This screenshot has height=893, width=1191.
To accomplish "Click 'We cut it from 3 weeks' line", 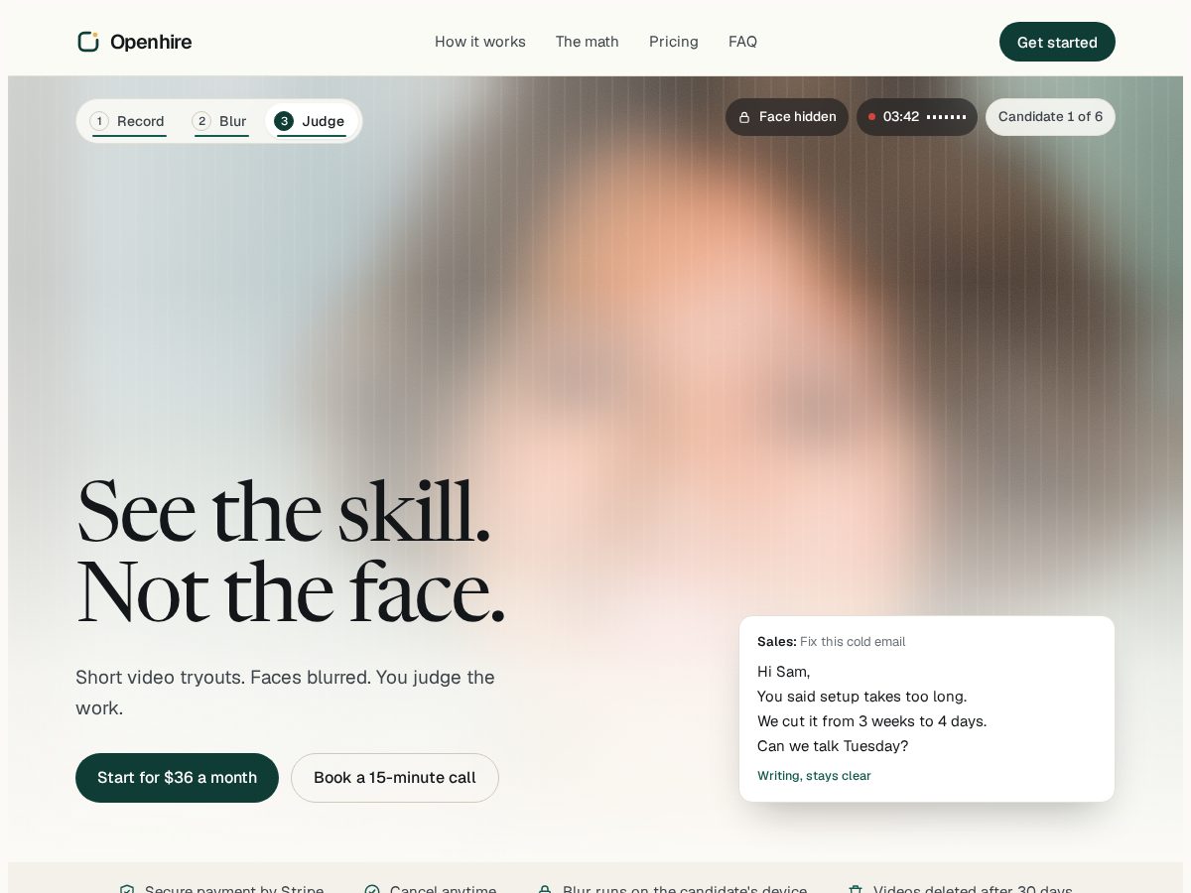I will 872,721.
